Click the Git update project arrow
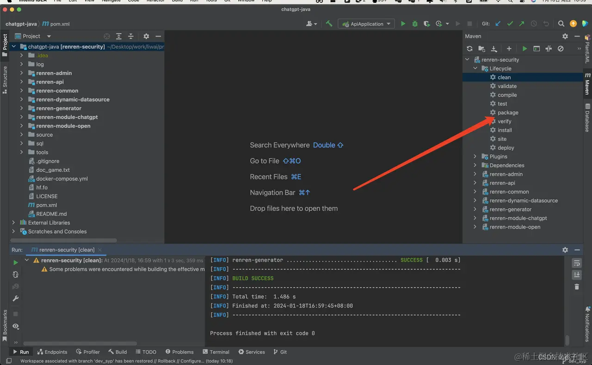The height and width of the screenshot is (365, 592). pyautogui.click(x=498, y=24)
